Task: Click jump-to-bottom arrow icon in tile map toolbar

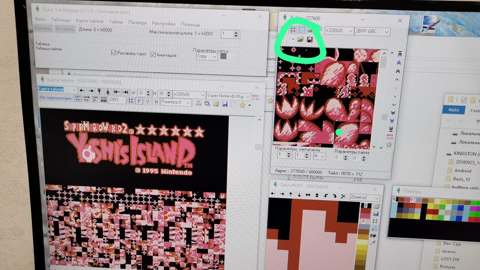Action: [108, 91]
